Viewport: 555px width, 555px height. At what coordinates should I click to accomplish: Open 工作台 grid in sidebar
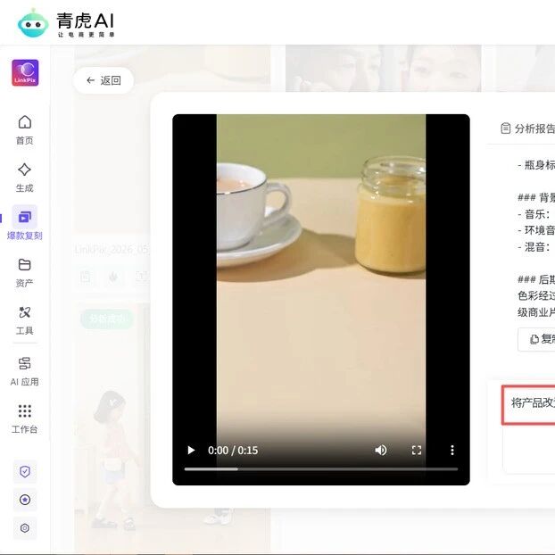(x=24, y=419)
